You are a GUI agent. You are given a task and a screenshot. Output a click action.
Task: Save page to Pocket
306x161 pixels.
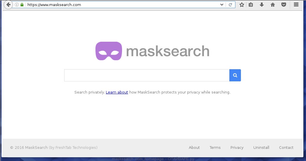(284, 5)
